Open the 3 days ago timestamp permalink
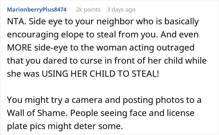Image resolution: width=219 pixels, height=135 pixels. pos(121,10)
